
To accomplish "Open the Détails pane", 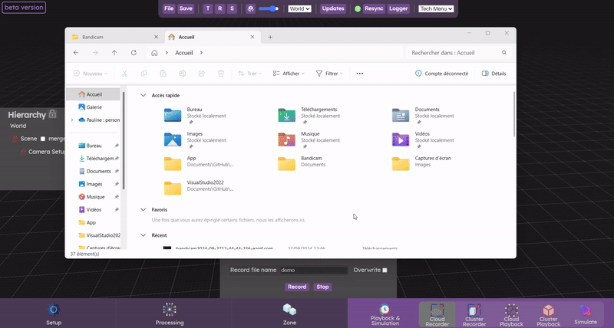I will [x=494, y=74].
